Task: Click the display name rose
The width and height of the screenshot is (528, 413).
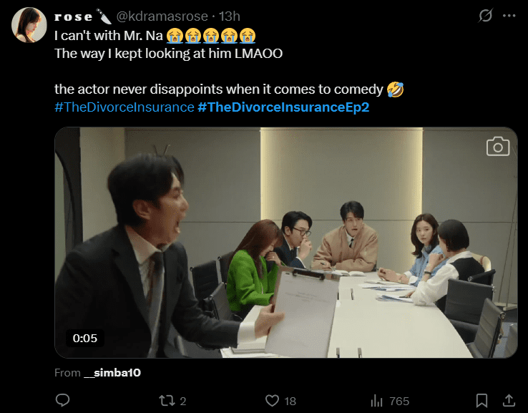Action: coord(74,16)
